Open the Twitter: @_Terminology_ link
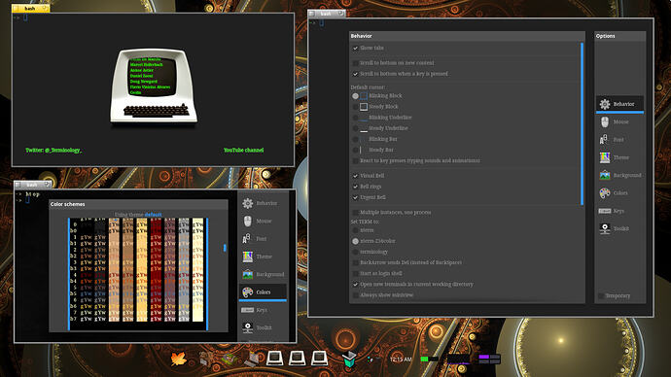 pos(53,150)
